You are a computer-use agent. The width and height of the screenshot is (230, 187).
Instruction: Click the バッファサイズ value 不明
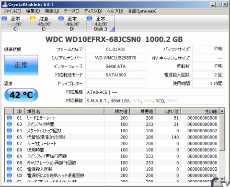[208, 49]
